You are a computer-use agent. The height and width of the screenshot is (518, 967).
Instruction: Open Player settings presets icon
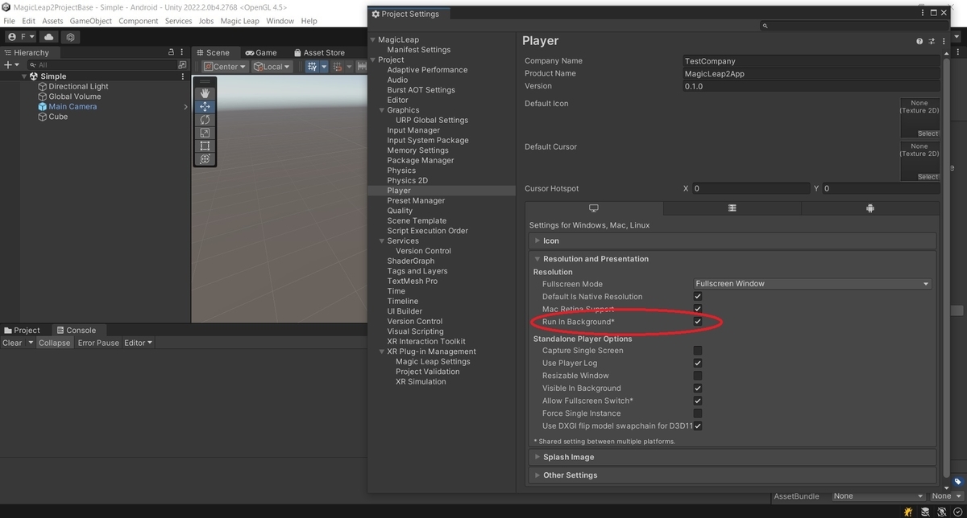[932, 41]
